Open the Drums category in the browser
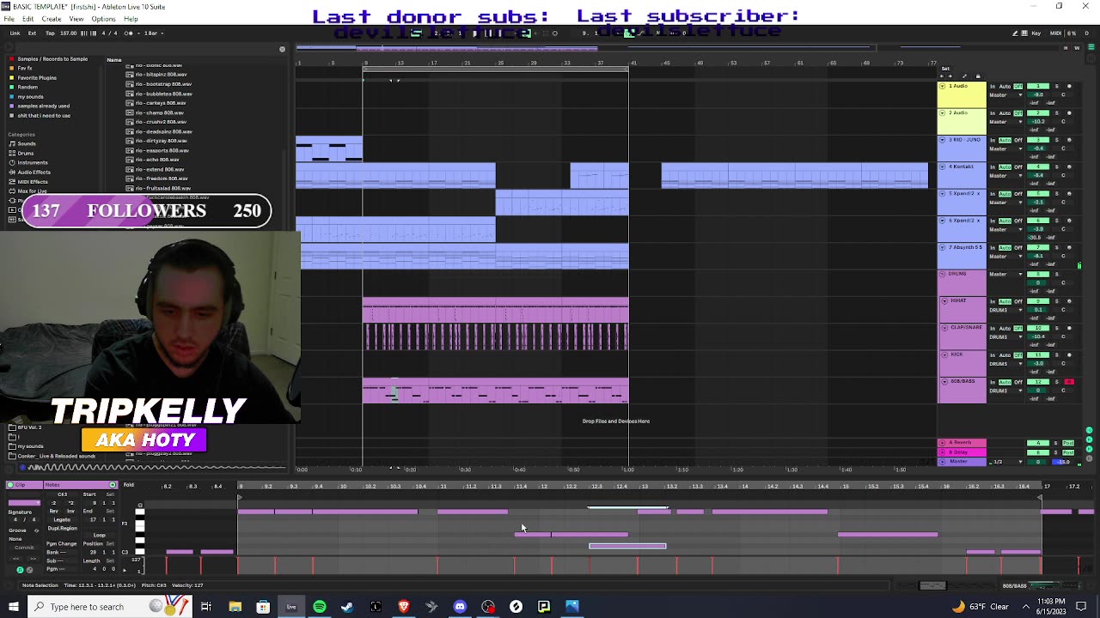Screen dimensions: 1100x618 tap(26, 153)
